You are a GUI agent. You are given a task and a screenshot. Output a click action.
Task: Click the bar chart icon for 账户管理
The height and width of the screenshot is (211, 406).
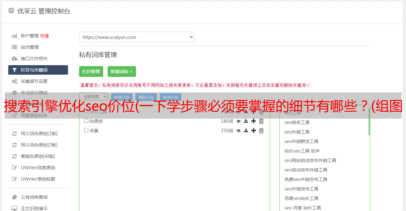pyautogui.click(x=14, y=36)
